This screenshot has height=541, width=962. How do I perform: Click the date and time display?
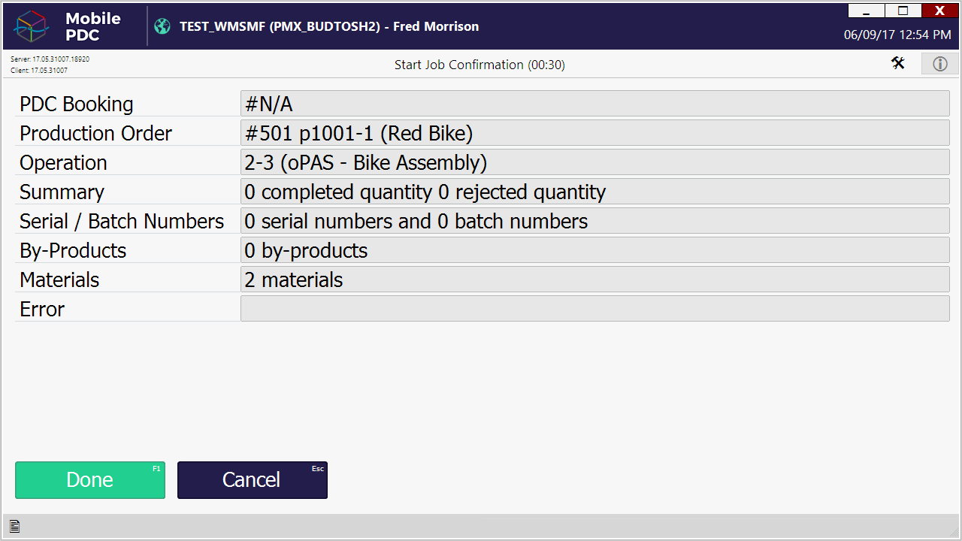click(897, 35)
